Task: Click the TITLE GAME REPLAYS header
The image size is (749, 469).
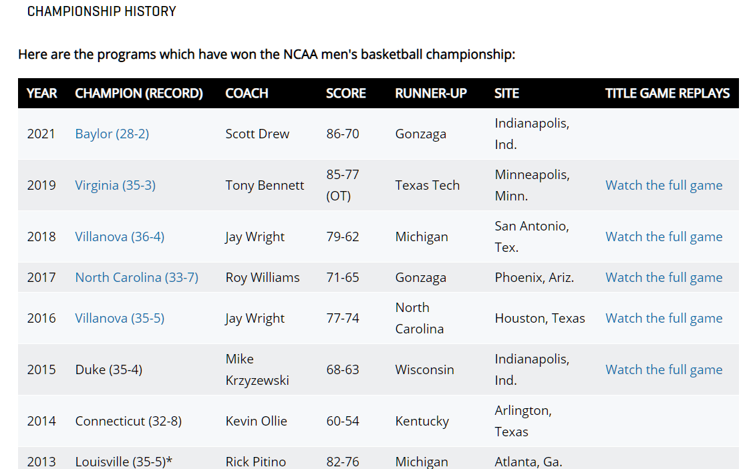Action: coord(667,94)
